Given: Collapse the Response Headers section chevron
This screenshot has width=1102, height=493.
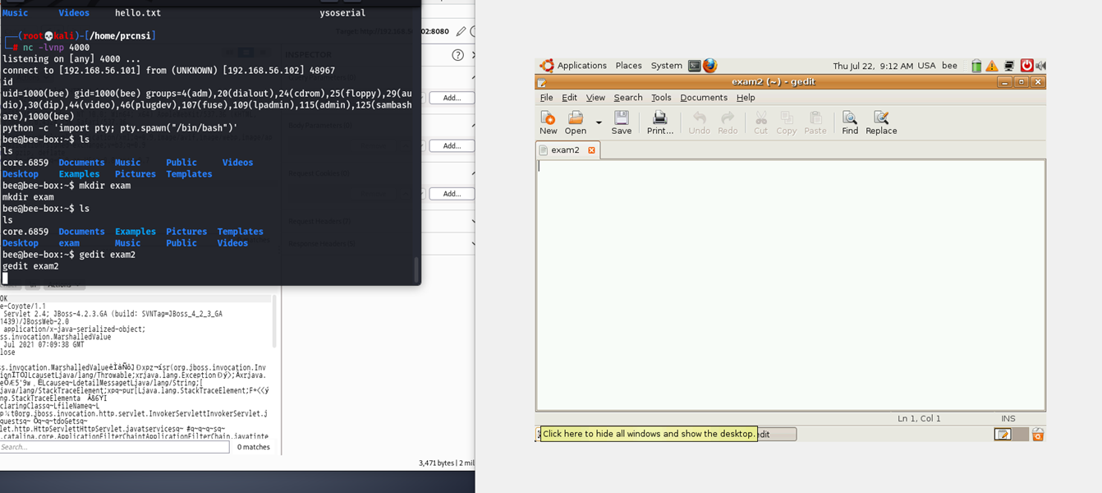Looking at the screenshot, I should pyautogui.click(x=473, y=243).
